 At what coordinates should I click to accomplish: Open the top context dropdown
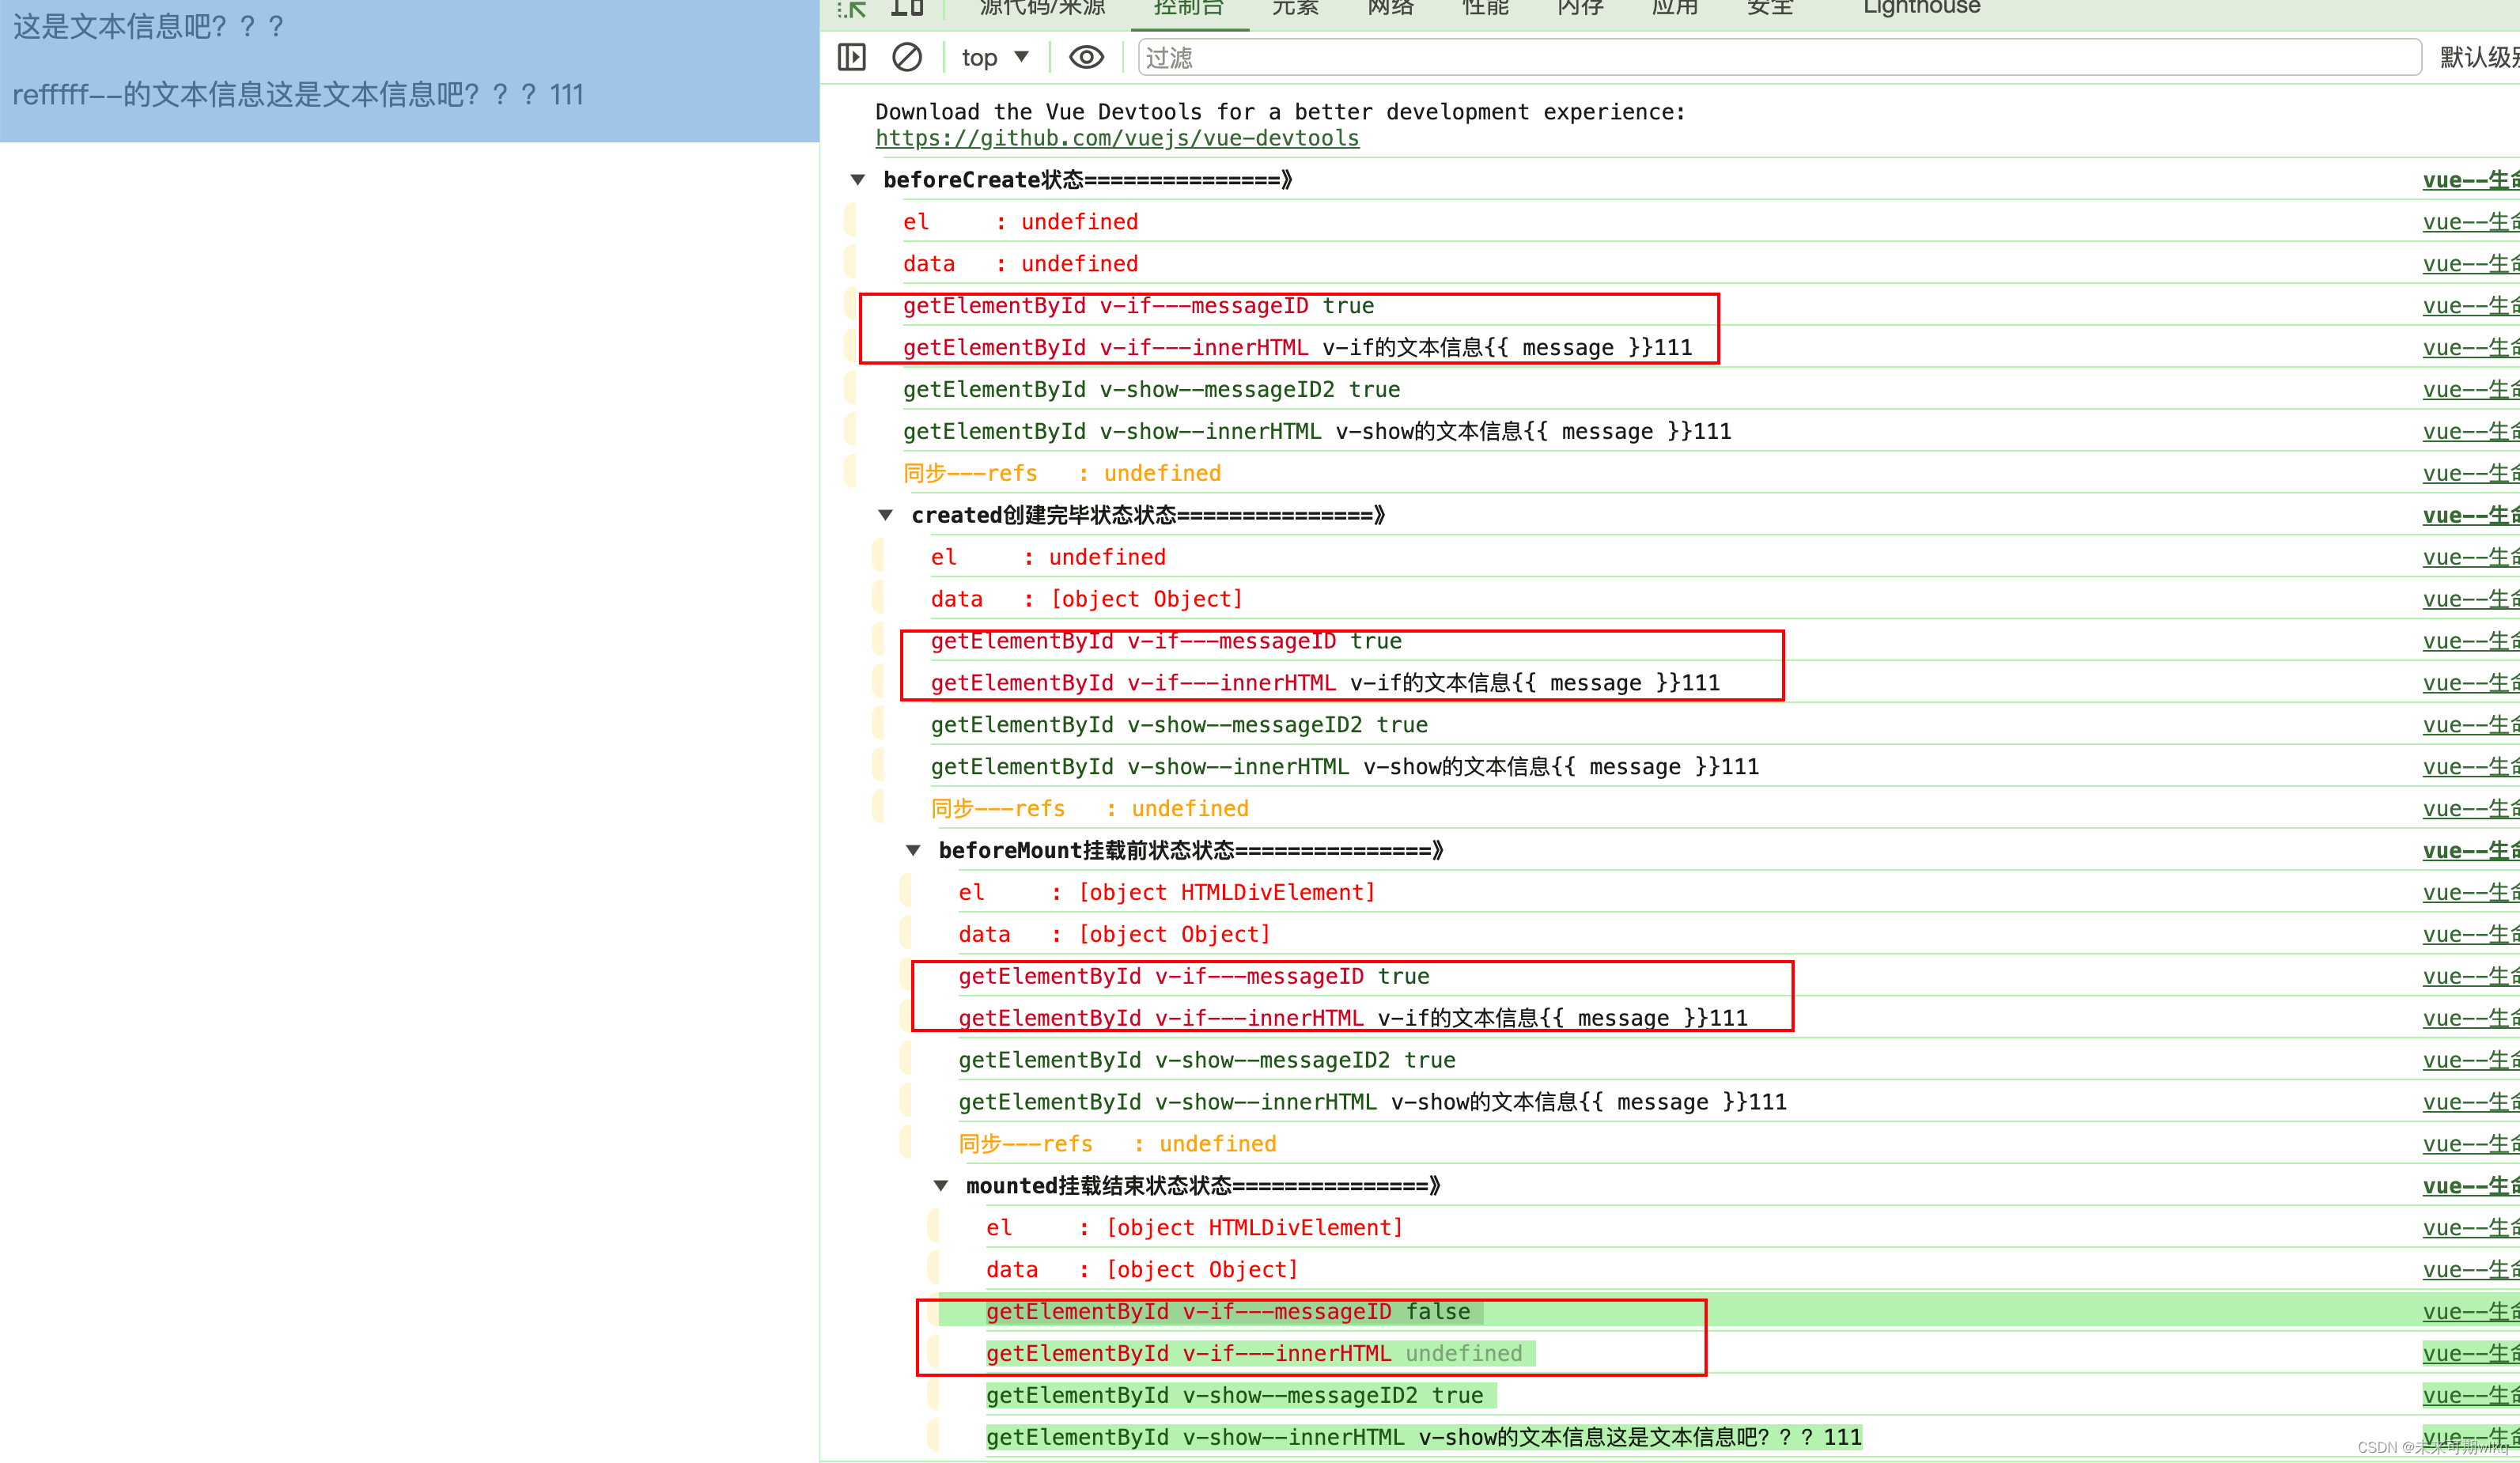[x=994, y=57]
